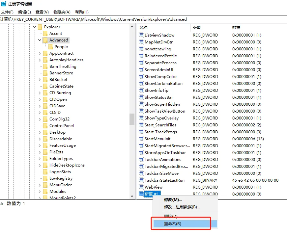Screen dimensions: 287x236
Task: Click the ServerAdminUI value icon
Action: click(141, 69)
